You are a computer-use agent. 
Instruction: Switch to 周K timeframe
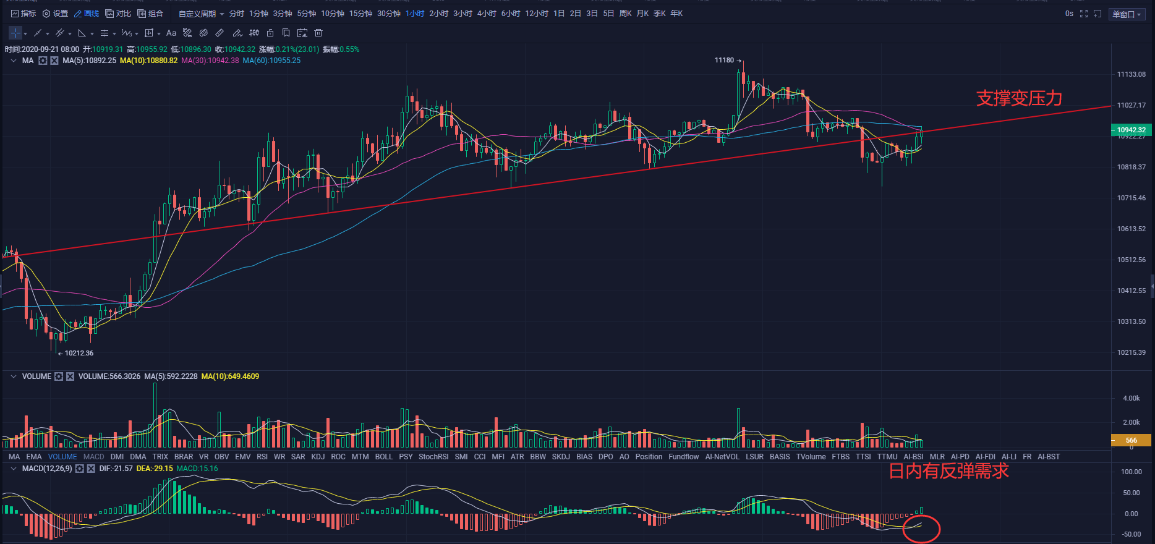click(626, 14)
